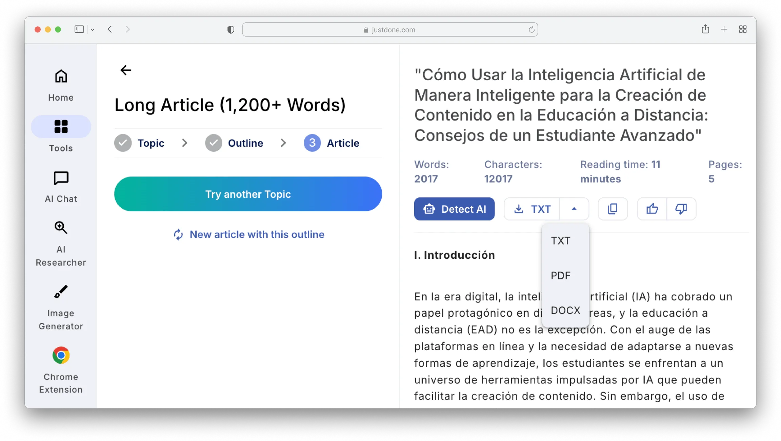Collapse the download format dropdown arrow
781x441 pixels.
[x=574, y=209]
